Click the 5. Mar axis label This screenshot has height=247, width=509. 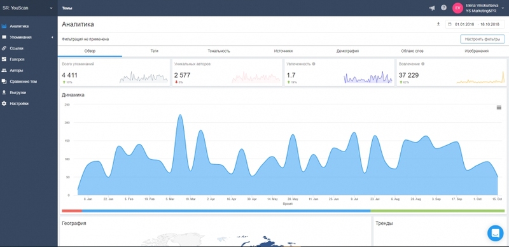point(170,199)
